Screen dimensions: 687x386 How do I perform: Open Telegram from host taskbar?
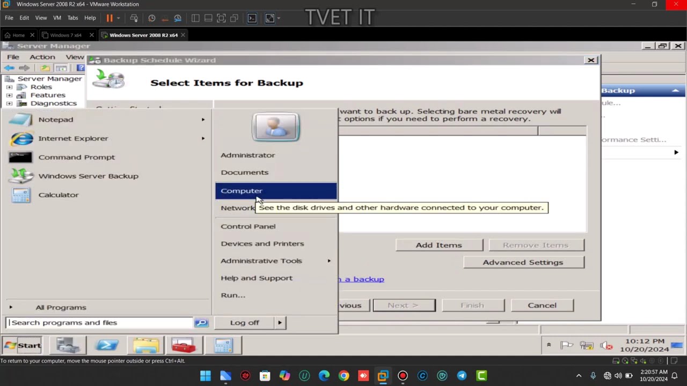coord(462,376)
